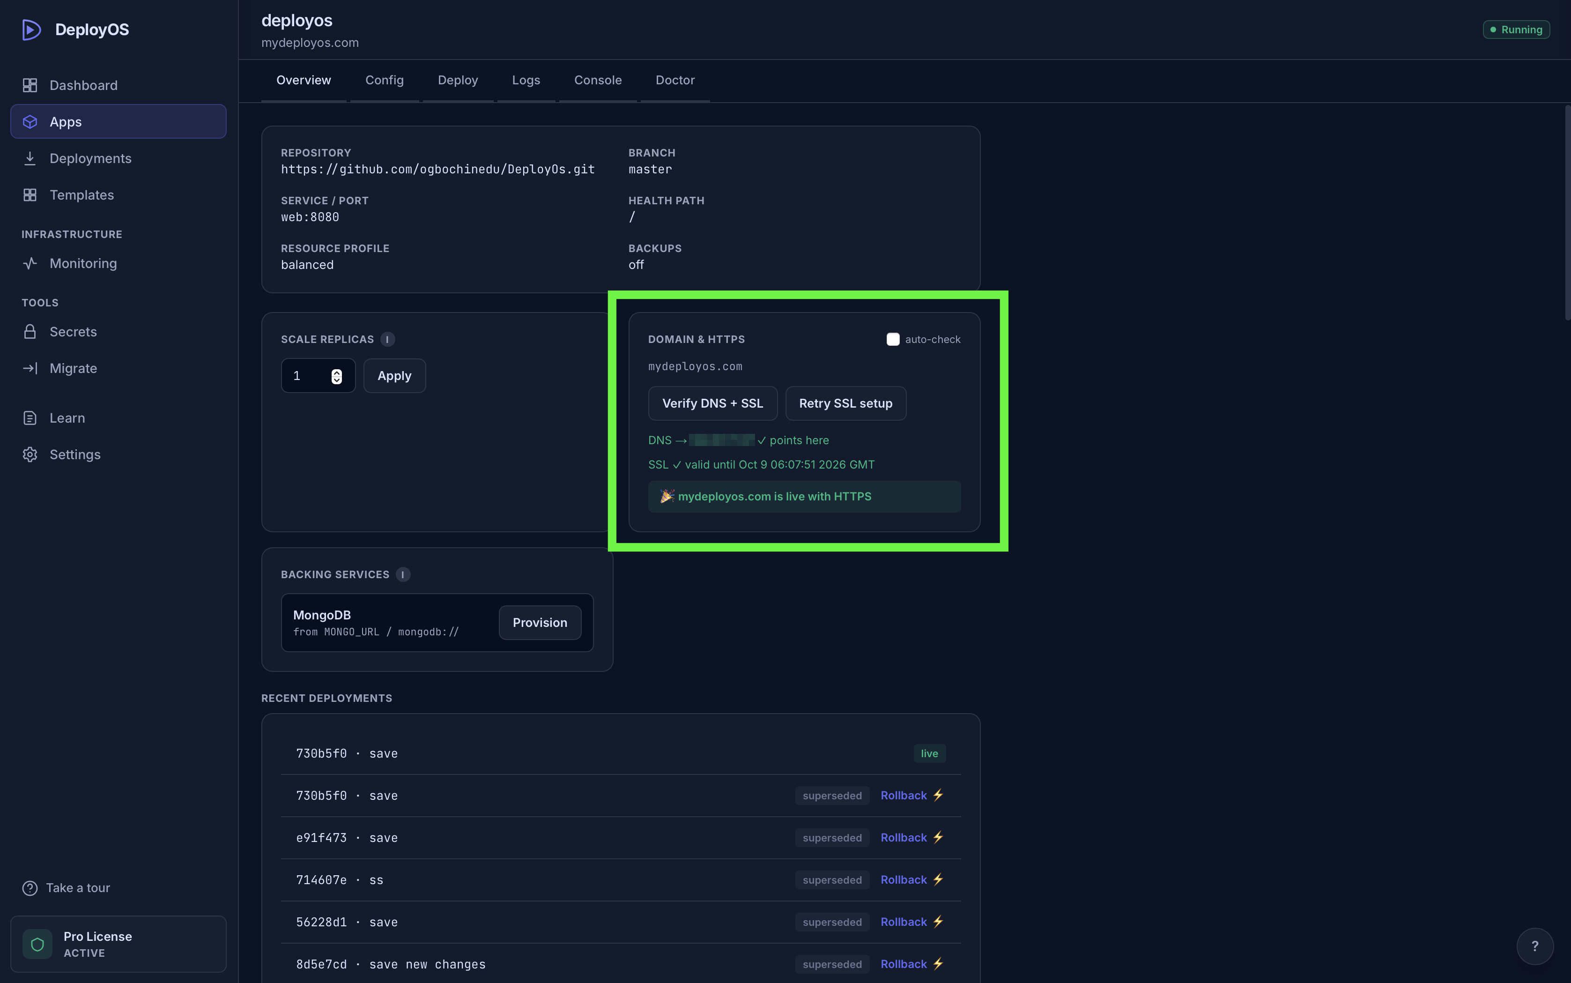Open Dashboard in sidebar
The height and width of the screenshot is (983, 1571).
[x=119, y=85]
